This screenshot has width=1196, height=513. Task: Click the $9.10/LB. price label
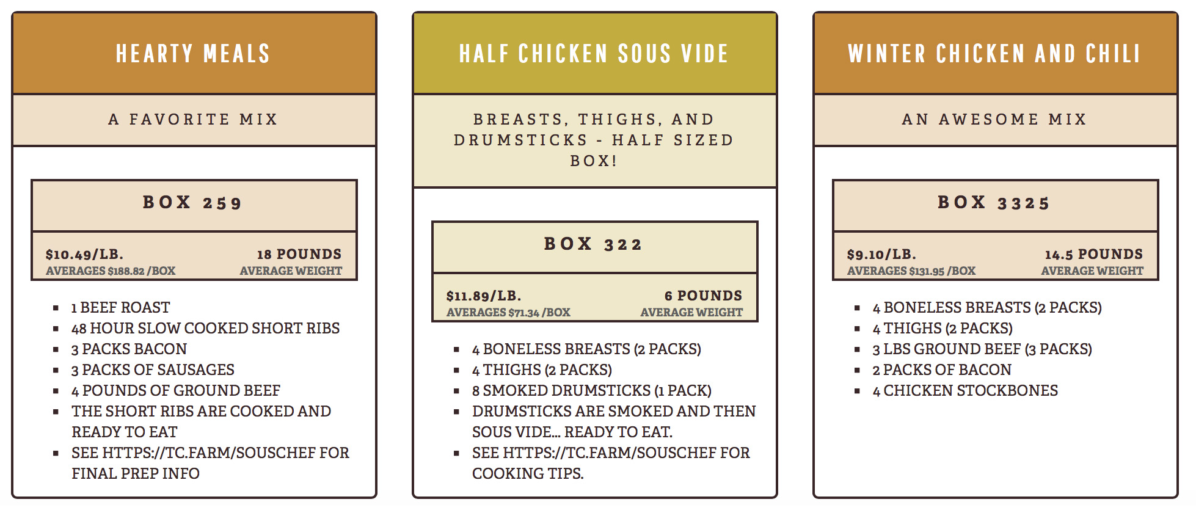881,254
